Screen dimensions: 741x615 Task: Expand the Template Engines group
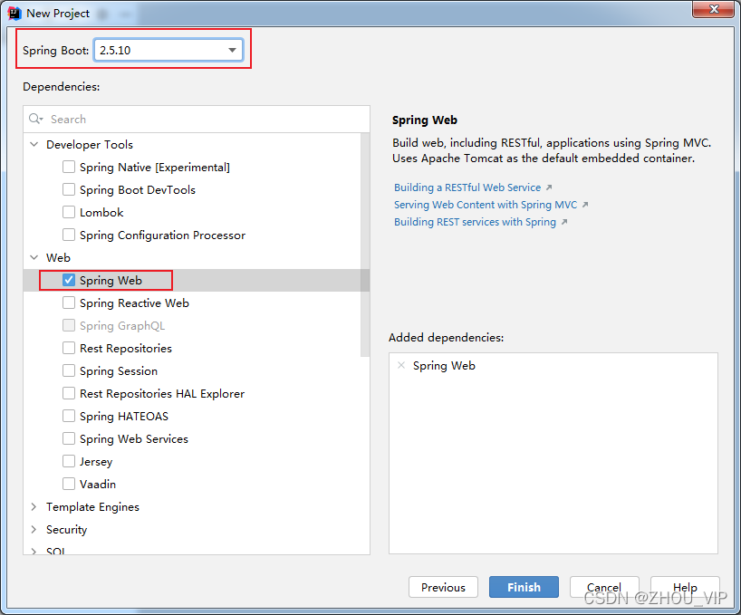34,507
